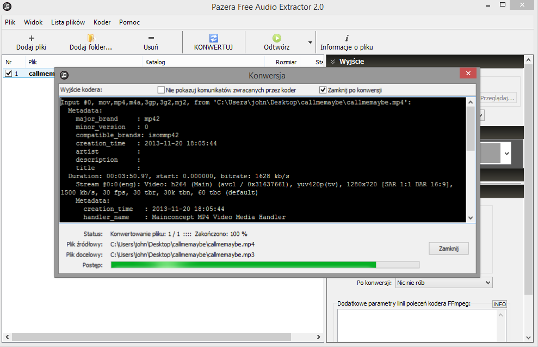This screenshot has height=347, width=538.
Task: Open the Plik menu
Action: click(x=10, y=22)
